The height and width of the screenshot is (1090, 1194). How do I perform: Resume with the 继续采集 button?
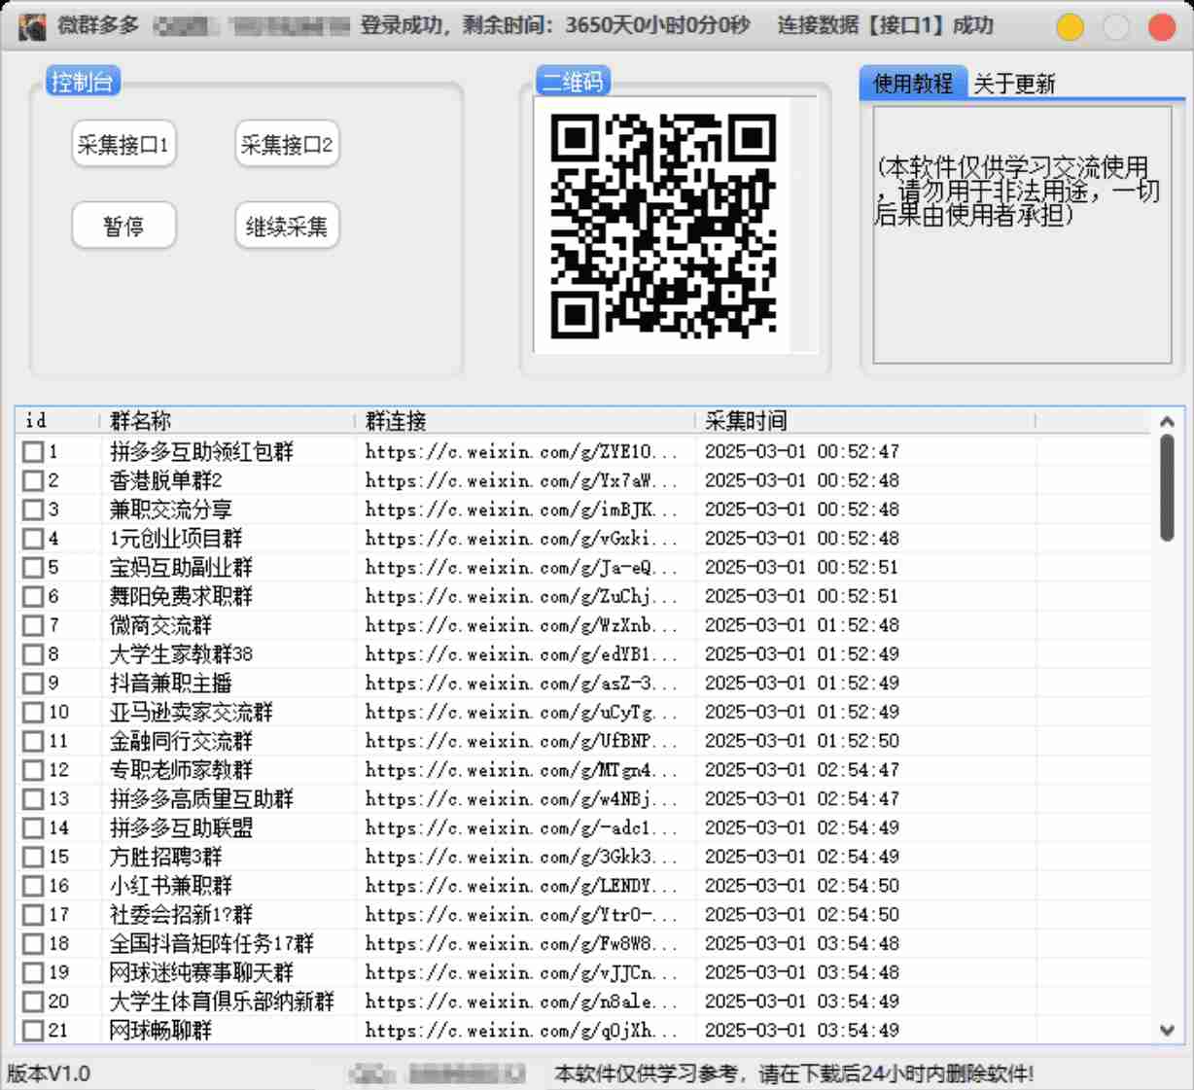pos(287,227)
